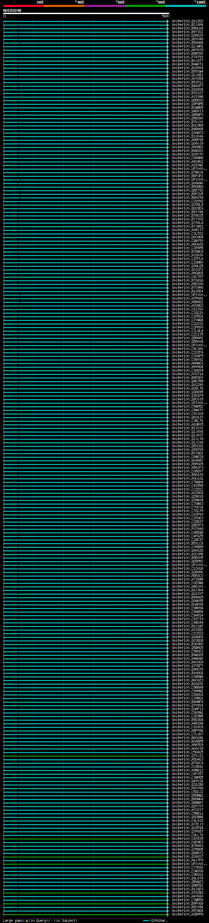Select hit label UniRef100_B1XK44
This screenshot has width=209, height=923.
[x=187, y=137]
